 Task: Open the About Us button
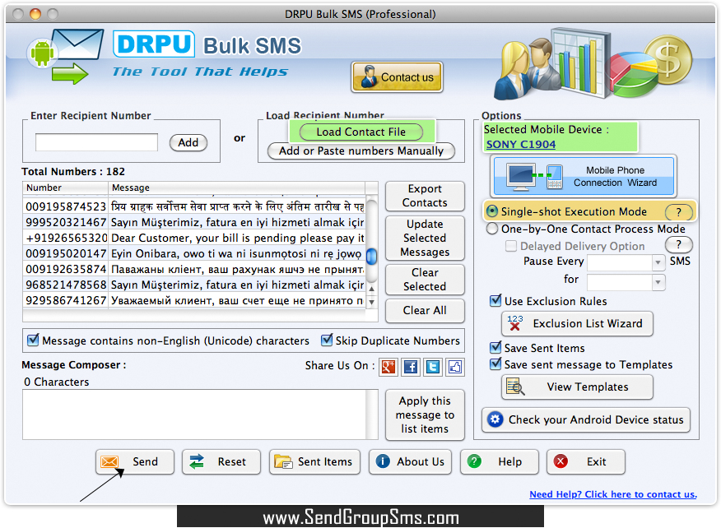410,461
